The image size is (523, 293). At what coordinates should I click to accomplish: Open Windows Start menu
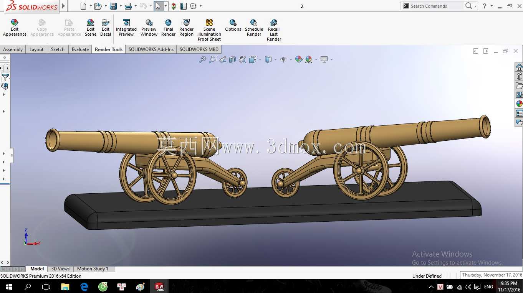(x=9, y=286)
